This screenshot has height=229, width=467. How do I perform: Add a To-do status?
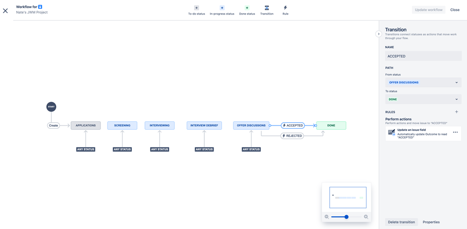[196, 10]
